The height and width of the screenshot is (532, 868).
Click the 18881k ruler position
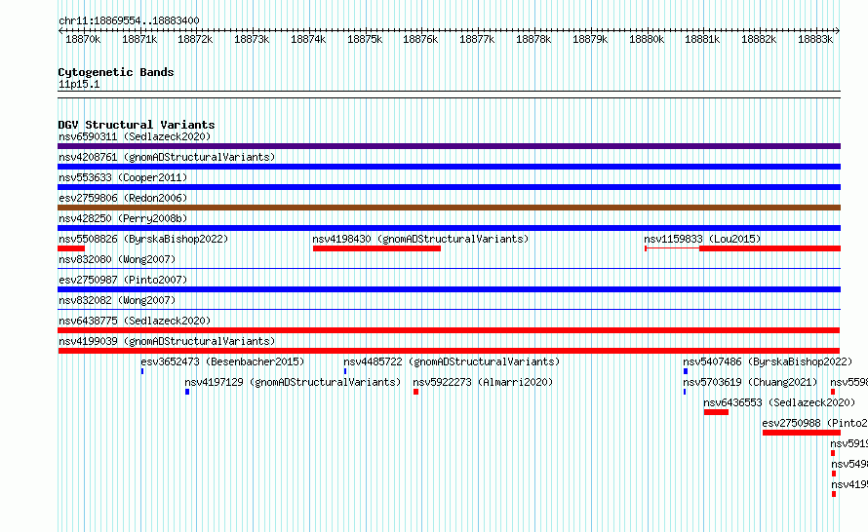702,39
